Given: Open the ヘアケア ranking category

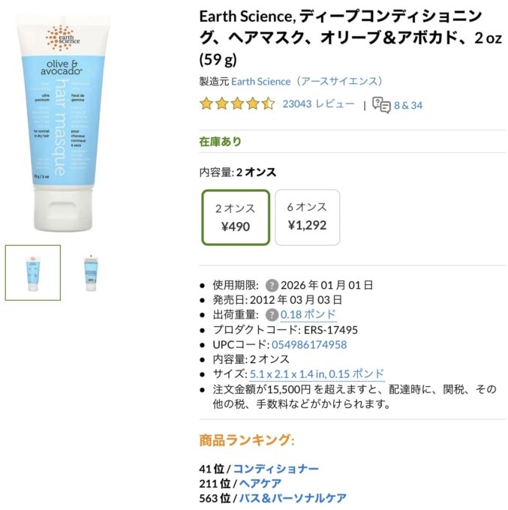Looking at the screenshot, I should [260, 483].
